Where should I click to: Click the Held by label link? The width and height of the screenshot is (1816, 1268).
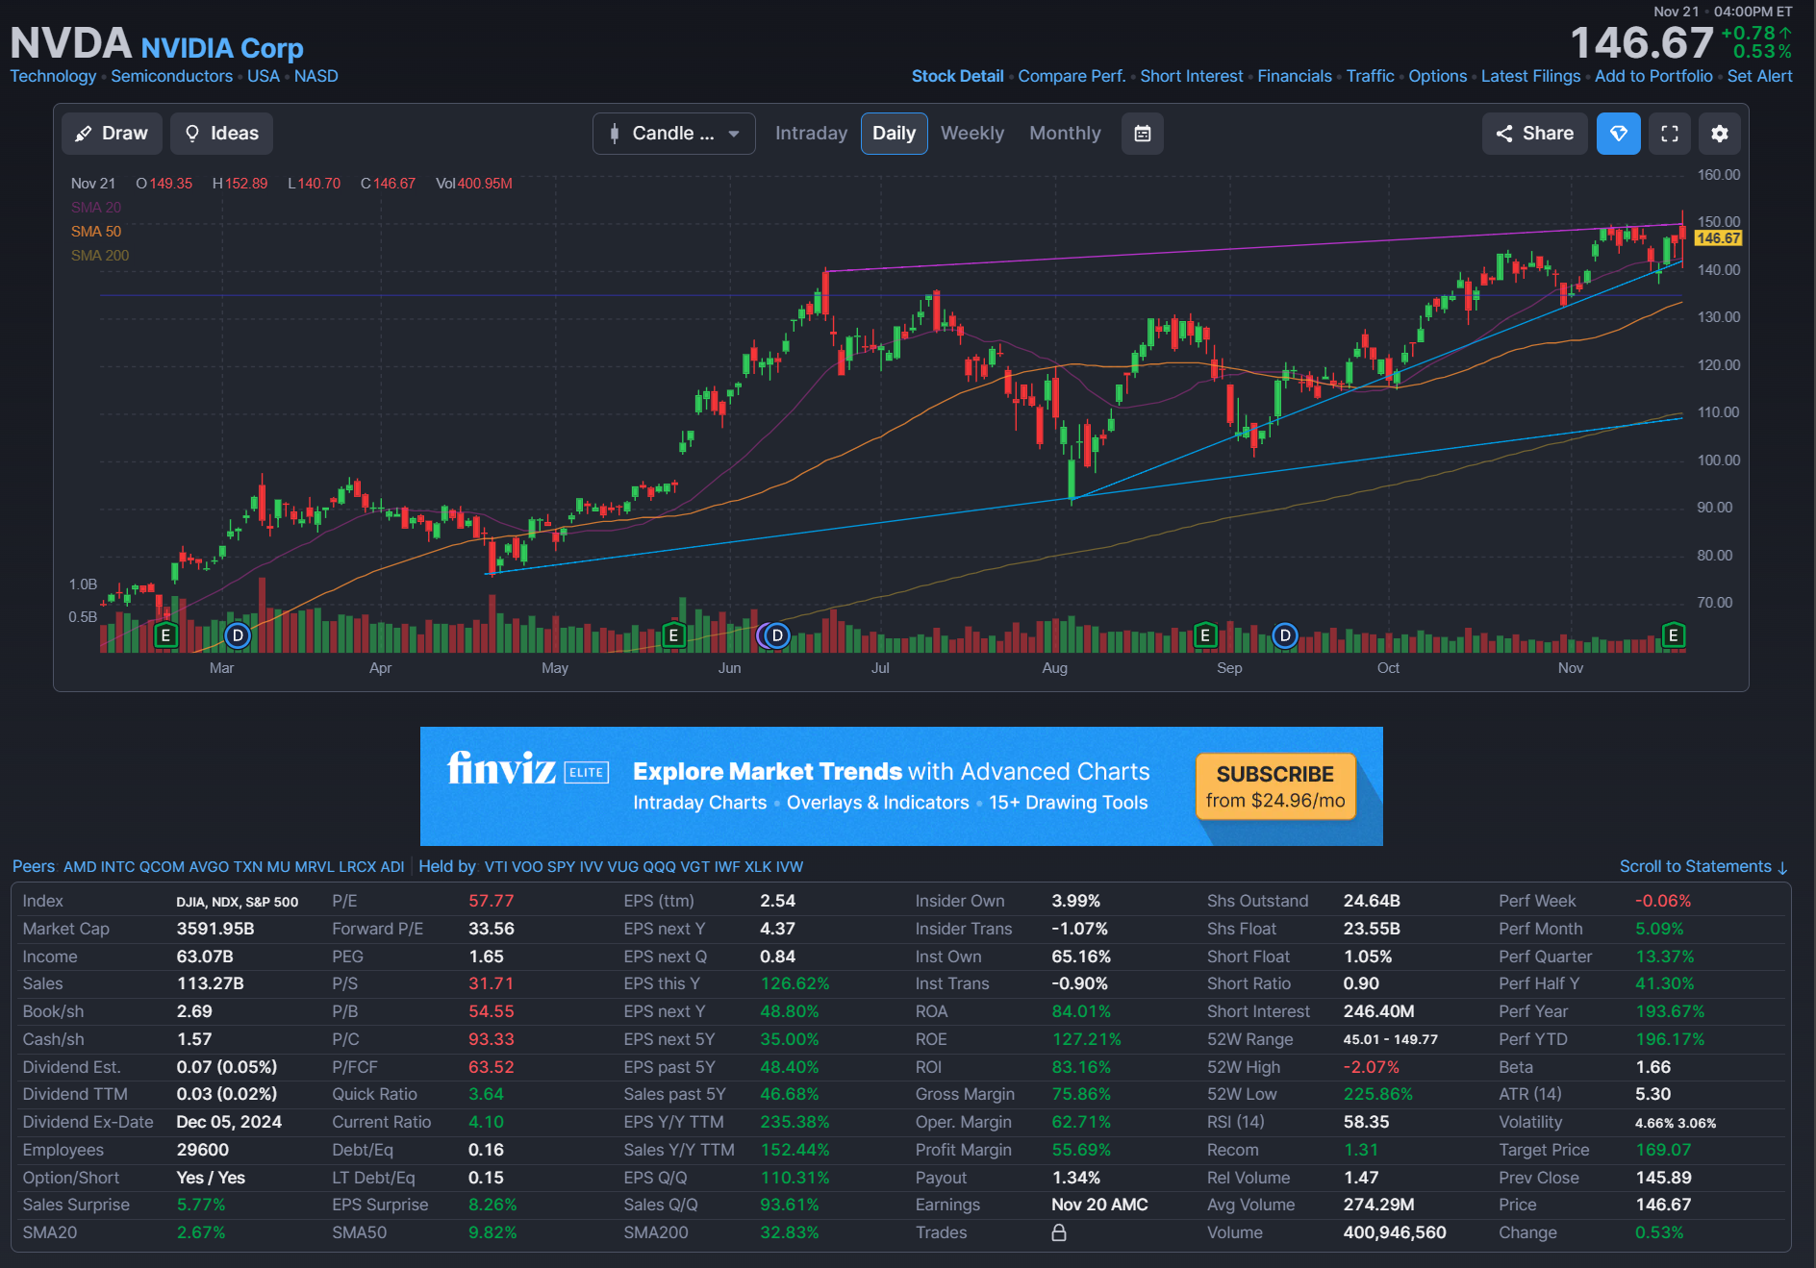(447, 867)
